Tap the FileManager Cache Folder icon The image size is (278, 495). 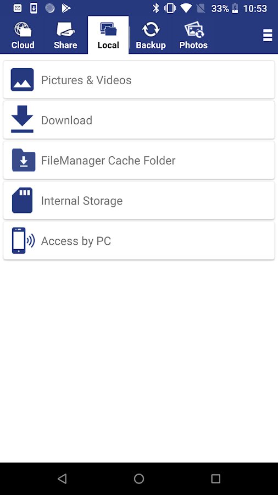23,160
